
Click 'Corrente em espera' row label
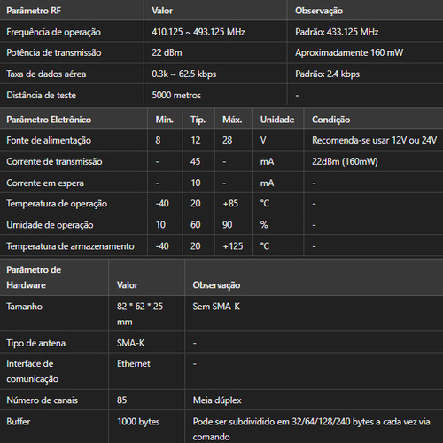tap(45, 183)
